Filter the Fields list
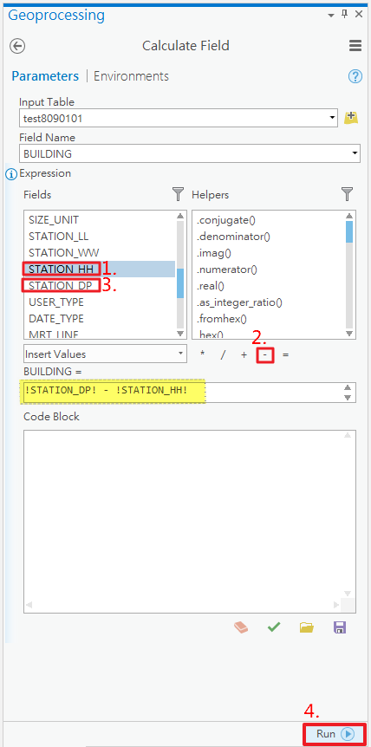Screen dimensions: 371x747 click(178, 194)
